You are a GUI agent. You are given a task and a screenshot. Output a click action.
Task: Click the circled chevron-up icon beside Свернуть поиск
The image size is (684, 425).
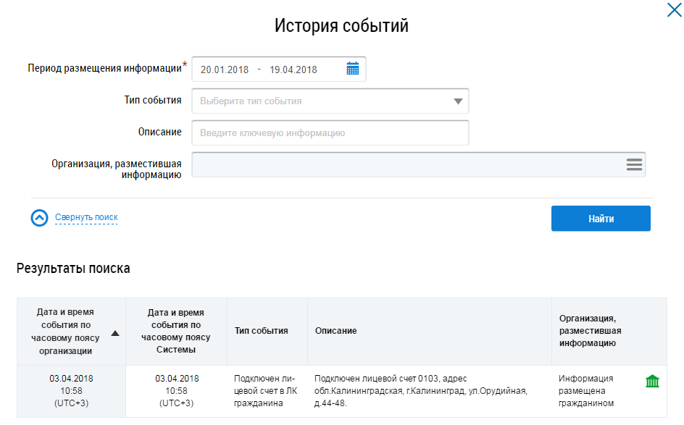(40, 218)
